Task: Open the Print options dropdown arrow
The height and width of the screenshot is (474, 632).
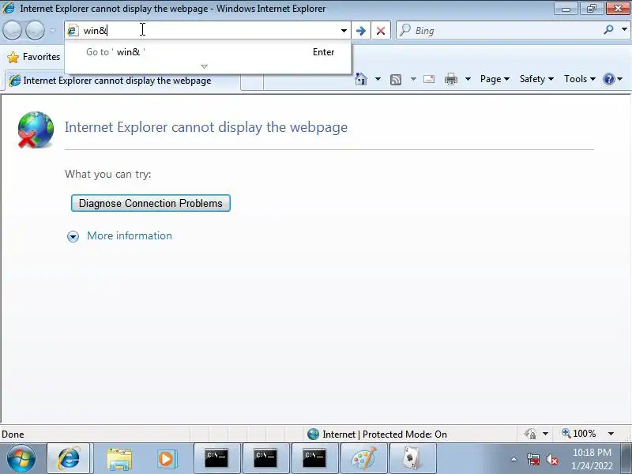Action: click(468, 79)
